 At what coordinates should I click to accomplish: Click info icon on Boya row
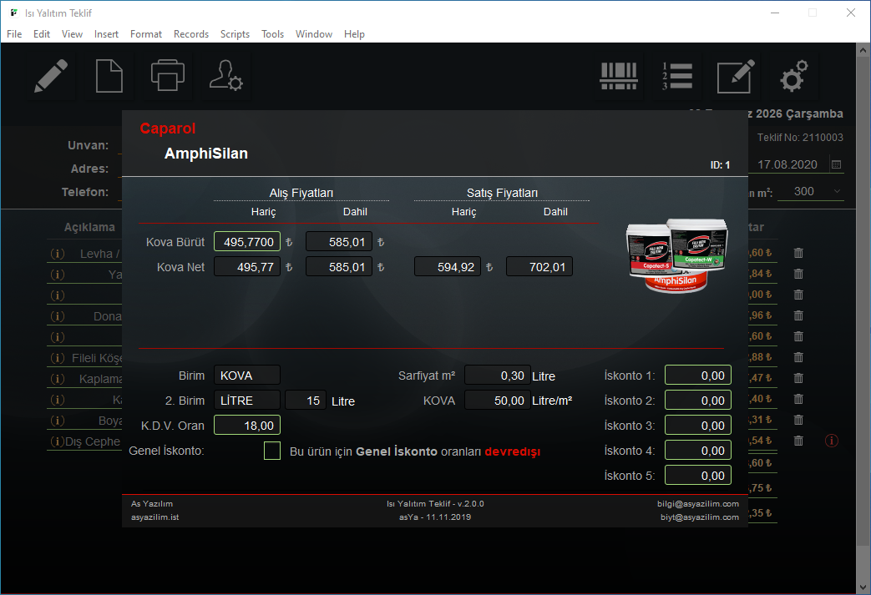(x=58, y=421)
